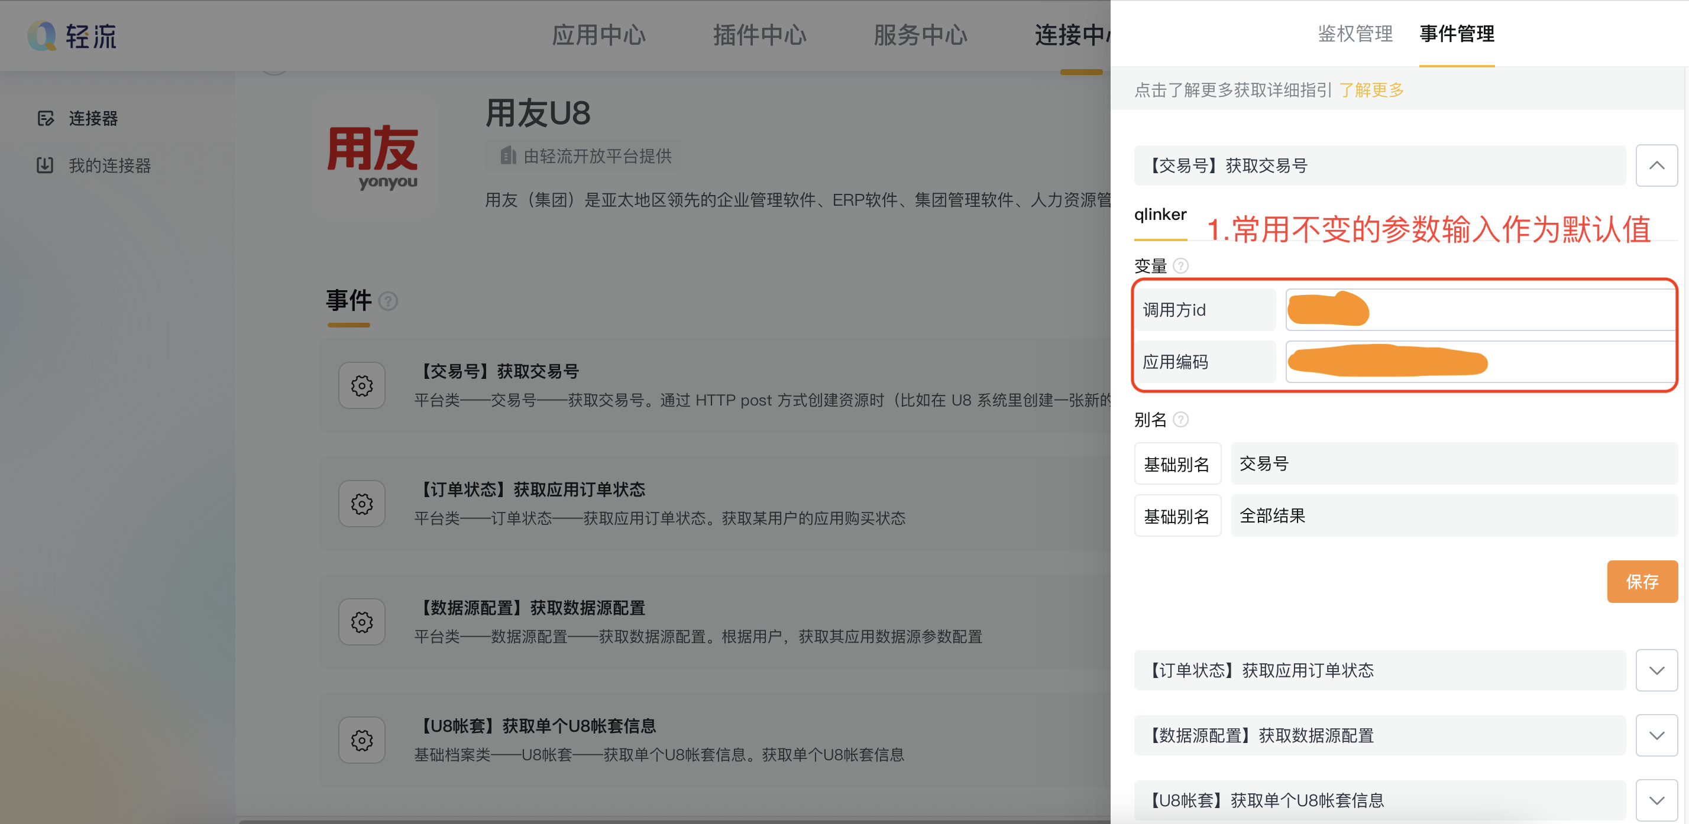Click gear icon for 获取单个U8帐套信息 event
This screenshot has width=1689, height=824.
[x=362, y=741]
